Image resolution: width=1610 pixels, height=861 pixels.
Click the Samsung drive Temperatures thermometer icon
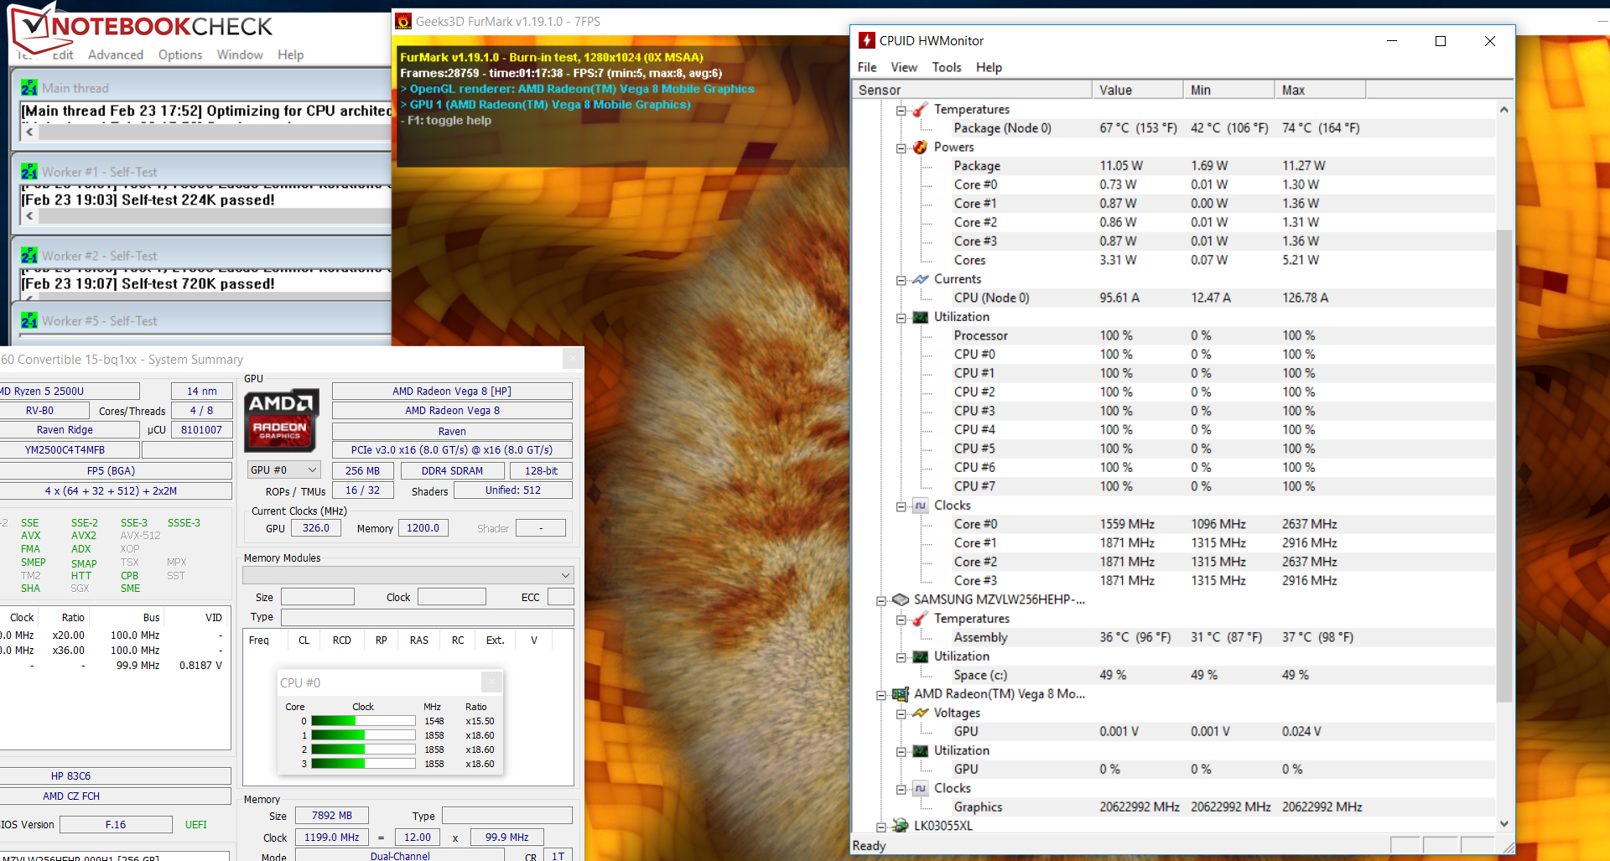click(x=920, y=619)
